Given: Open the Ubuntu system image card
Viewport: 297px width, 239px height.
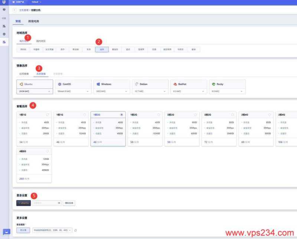Looking at the screenshot, I should (34, 84).
